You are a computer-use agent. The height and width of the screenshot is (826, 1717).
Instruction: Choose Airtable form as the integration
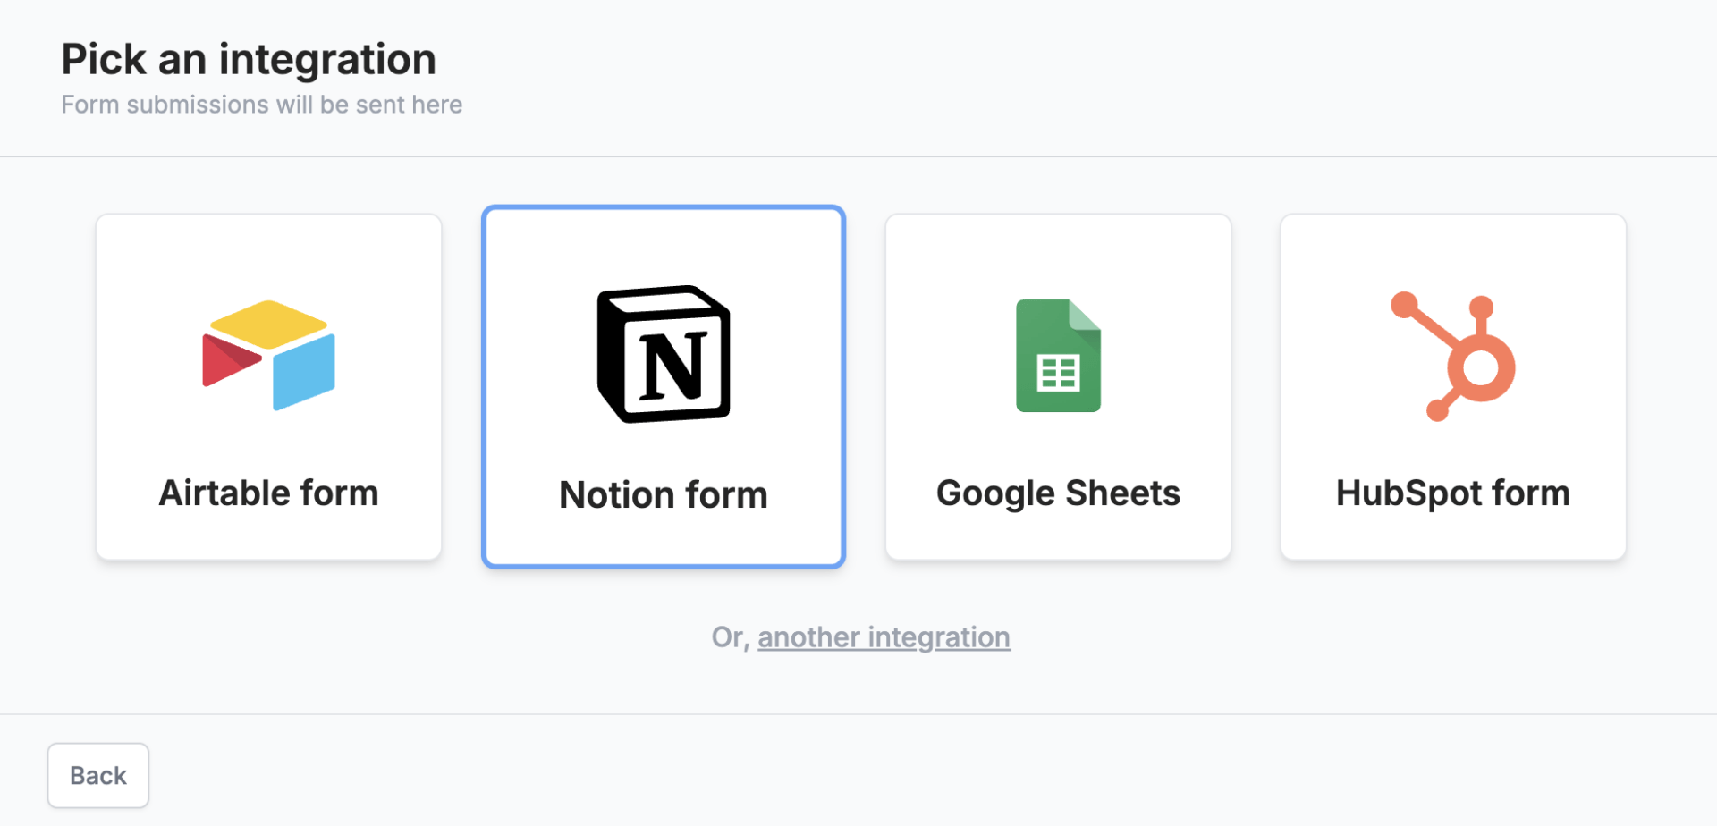267,386
